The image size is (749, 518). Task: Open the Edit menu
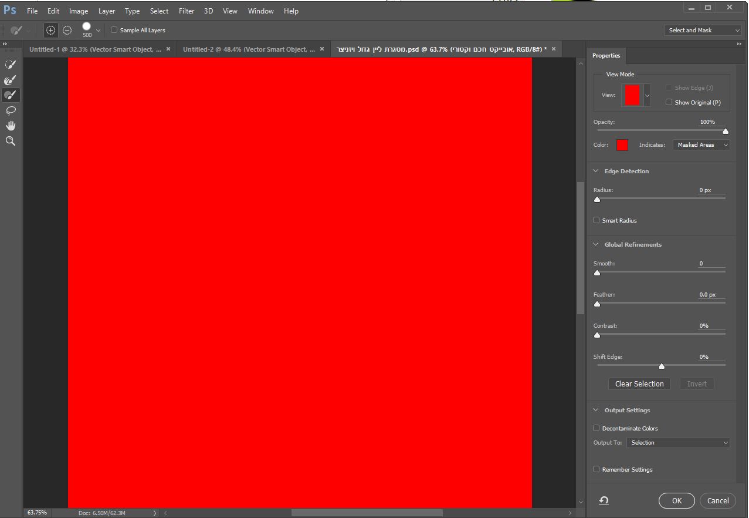pos(53,11)
